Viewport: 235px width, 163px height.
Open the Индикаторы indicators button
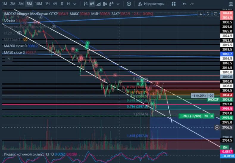151,4
